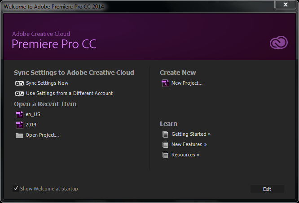Open the recent project named en_US
The width and height of the screenshot is (299, 203).
(33, 115)
